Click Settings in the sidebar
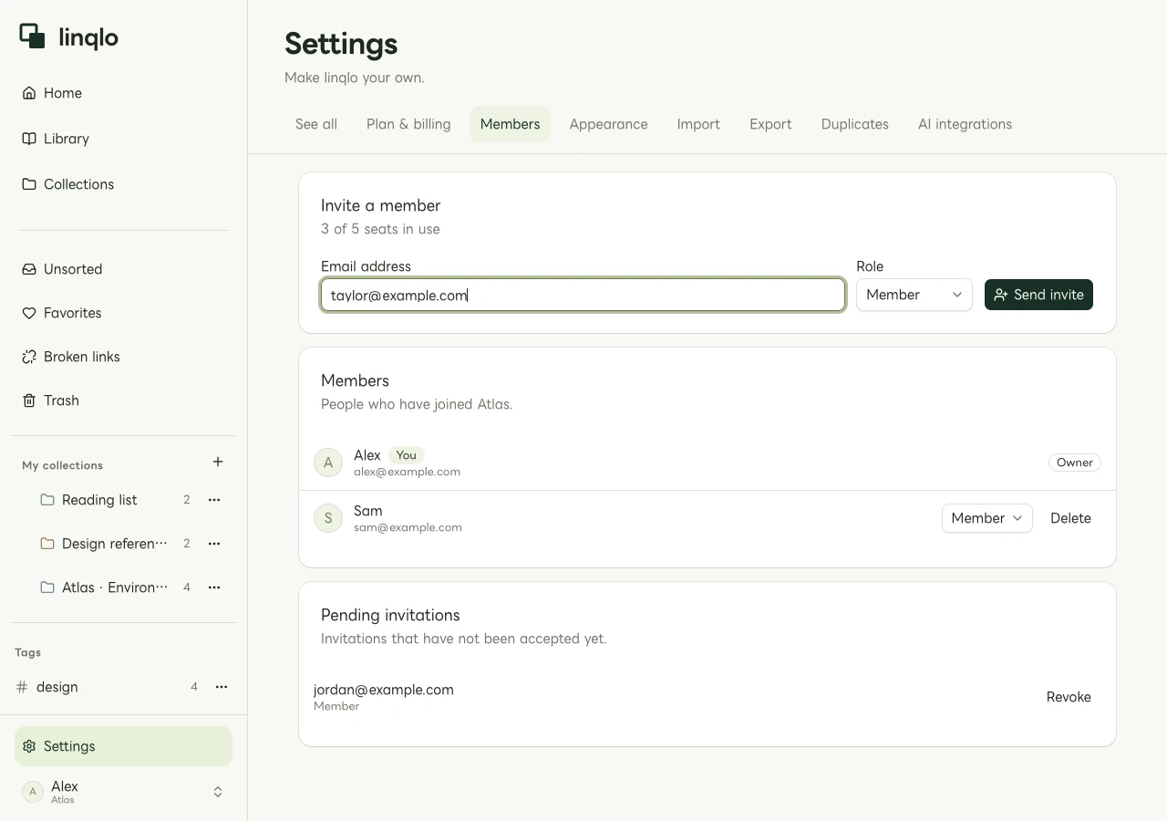Screen dimensions: 1167x821 123,746
